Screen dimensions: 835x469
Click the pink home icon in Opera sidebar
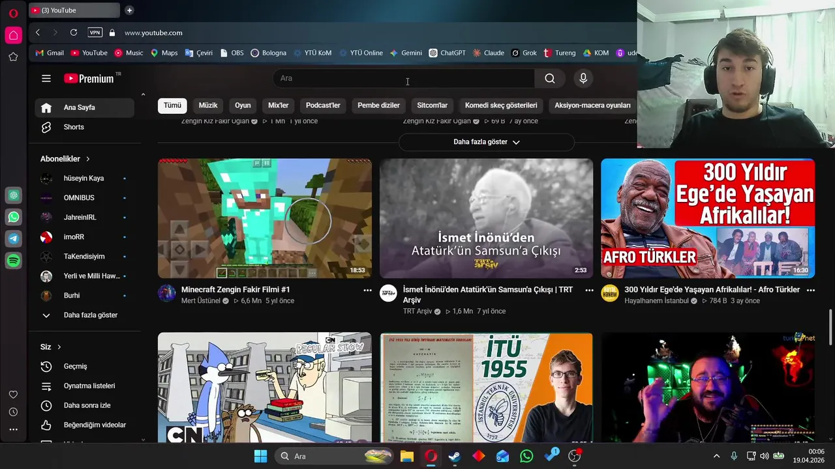tap(13, 35)
